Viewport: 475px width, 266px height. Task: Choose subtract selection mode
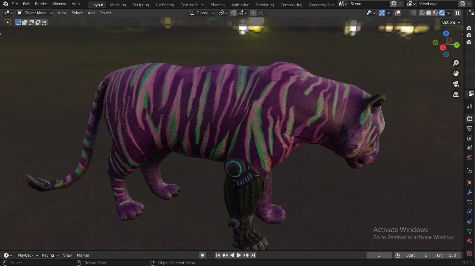pyautogui.click(x=31, y=22)
